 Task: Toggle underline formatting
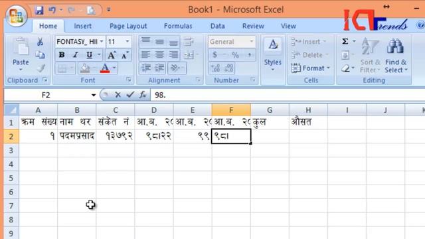click(x=89, y=55)
